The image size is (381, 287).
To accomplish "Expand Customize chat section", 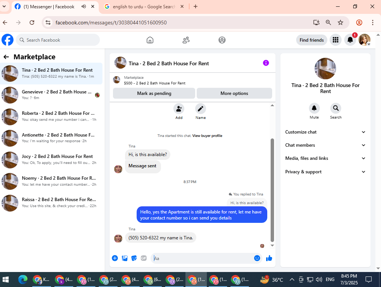I will pos(325,132).
